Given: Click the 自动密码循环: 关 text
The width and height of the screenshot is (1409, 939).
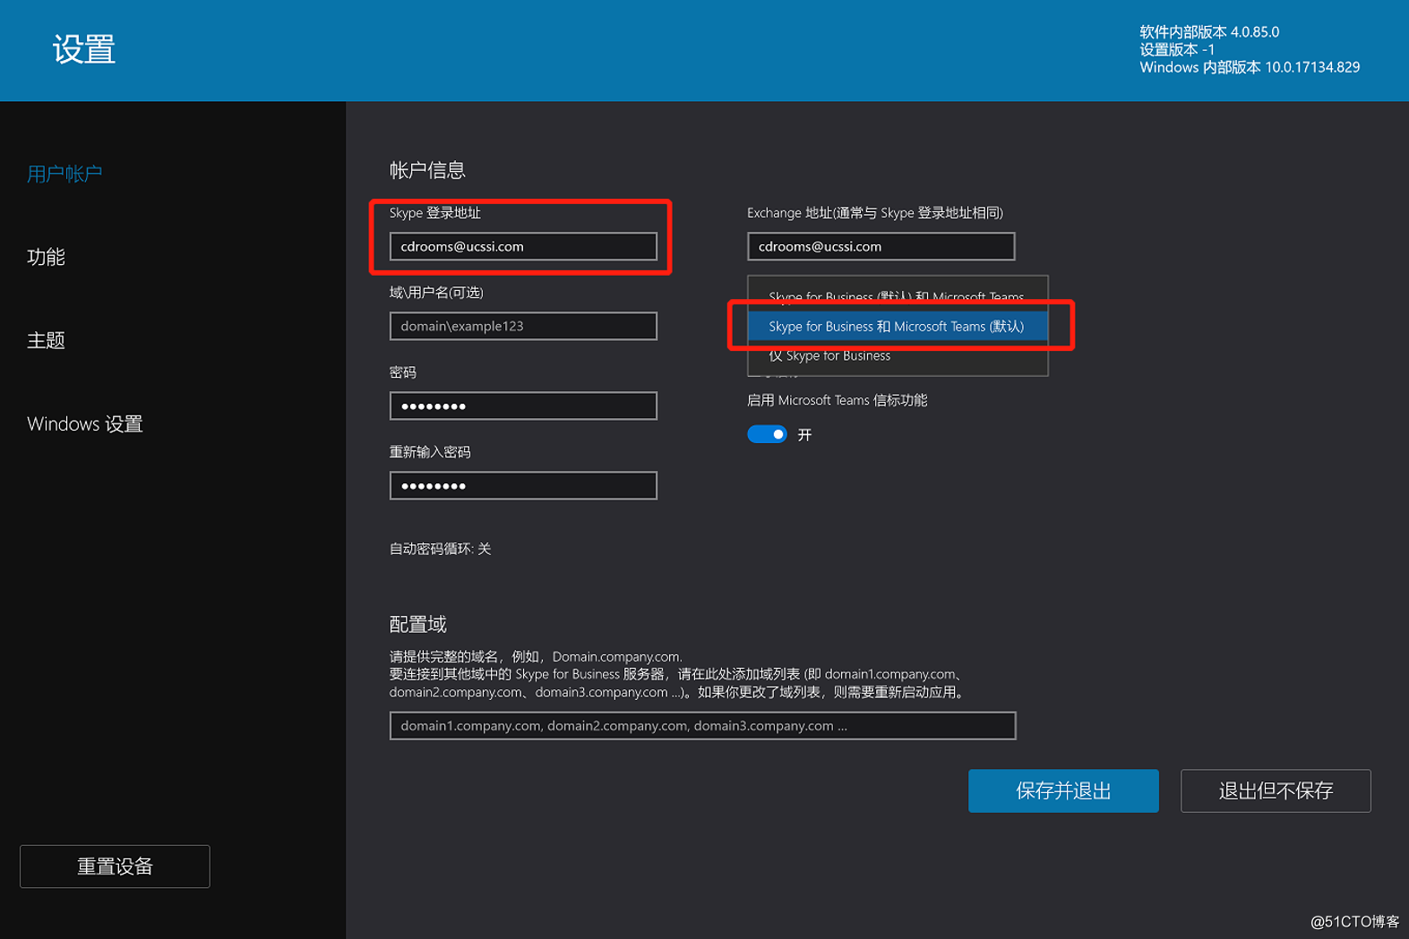Looking at the screenshot, I should (x=440, y=549).
